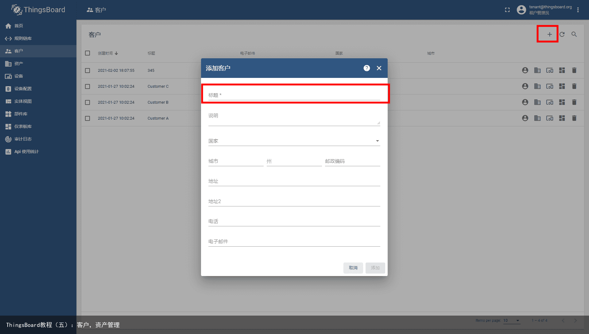Open 资产 in the sidebar
This screenshot has height=334, width=589.
pyautogui.click(x=38, y=63)
